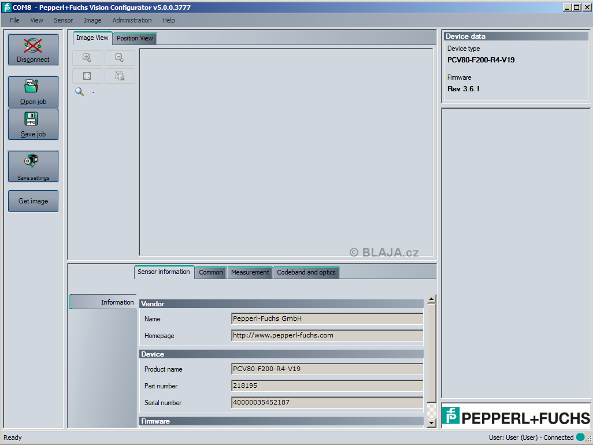Click the magnifier zoom level indicator icon
This screenshot has width=593, height=445.
79,91
